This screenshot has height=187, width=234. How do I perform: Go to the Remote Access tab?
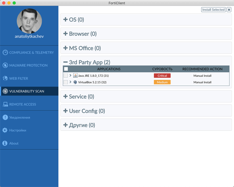(x=29, y=104)
